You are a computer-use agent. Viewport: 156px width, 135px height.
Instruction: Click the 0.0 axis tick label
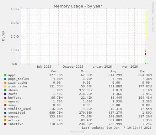pyautogui.click(x=15, y=64)
